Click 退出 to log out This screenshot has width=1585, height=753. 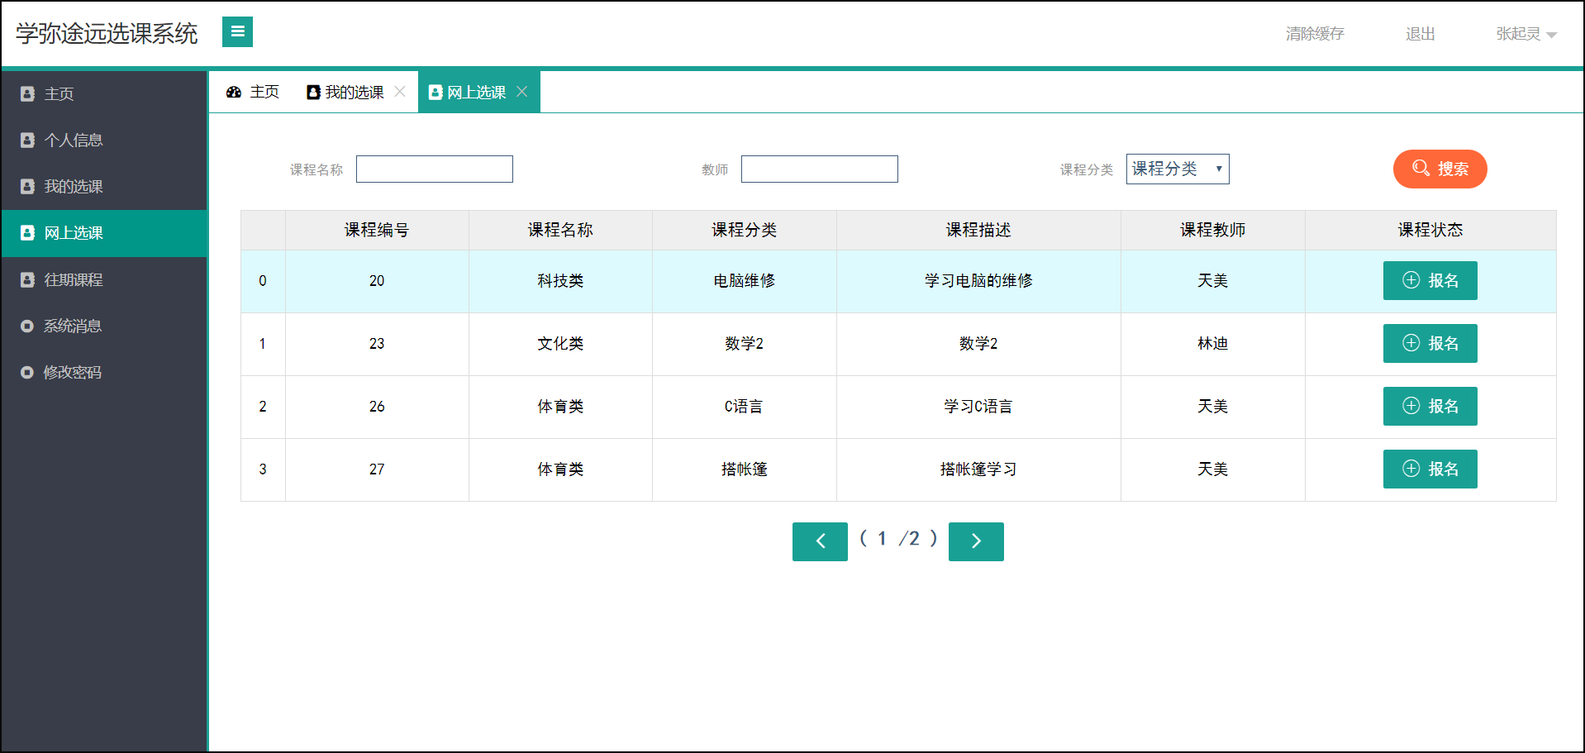click(x=1420, y=35)
